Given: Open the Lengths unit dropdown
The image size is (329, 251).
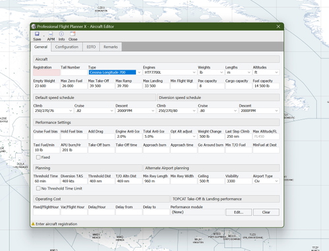Looking at the screenshot, I should point(249,72).
